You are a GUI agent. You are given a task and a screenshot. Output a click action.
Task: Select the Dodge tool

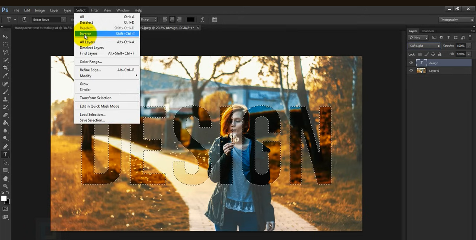pos(5,138)
